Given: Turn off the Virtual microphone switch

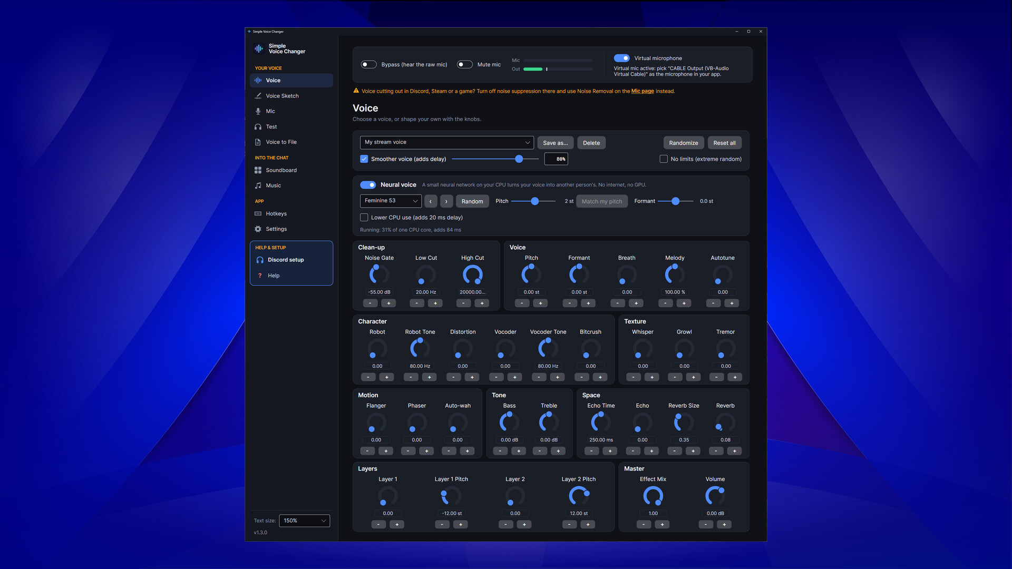Looking at the screenshot, I should 621,58.
